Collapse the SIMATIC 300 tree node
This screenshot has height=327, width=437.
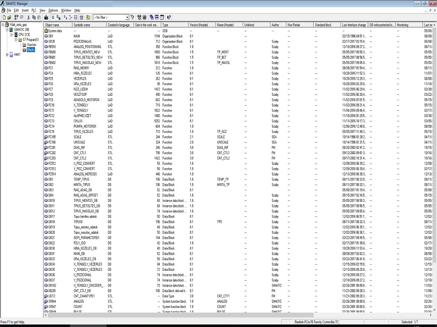coord(7,29)
